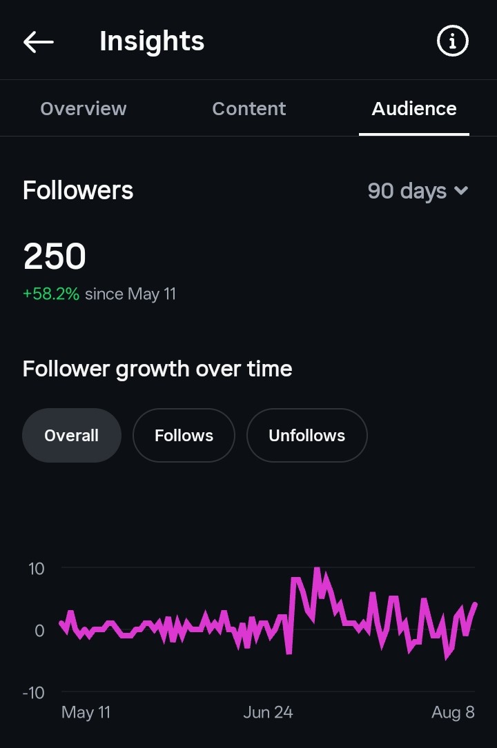
Task: Click the Jun 24 axis label
Action: (x=268, y=712)
